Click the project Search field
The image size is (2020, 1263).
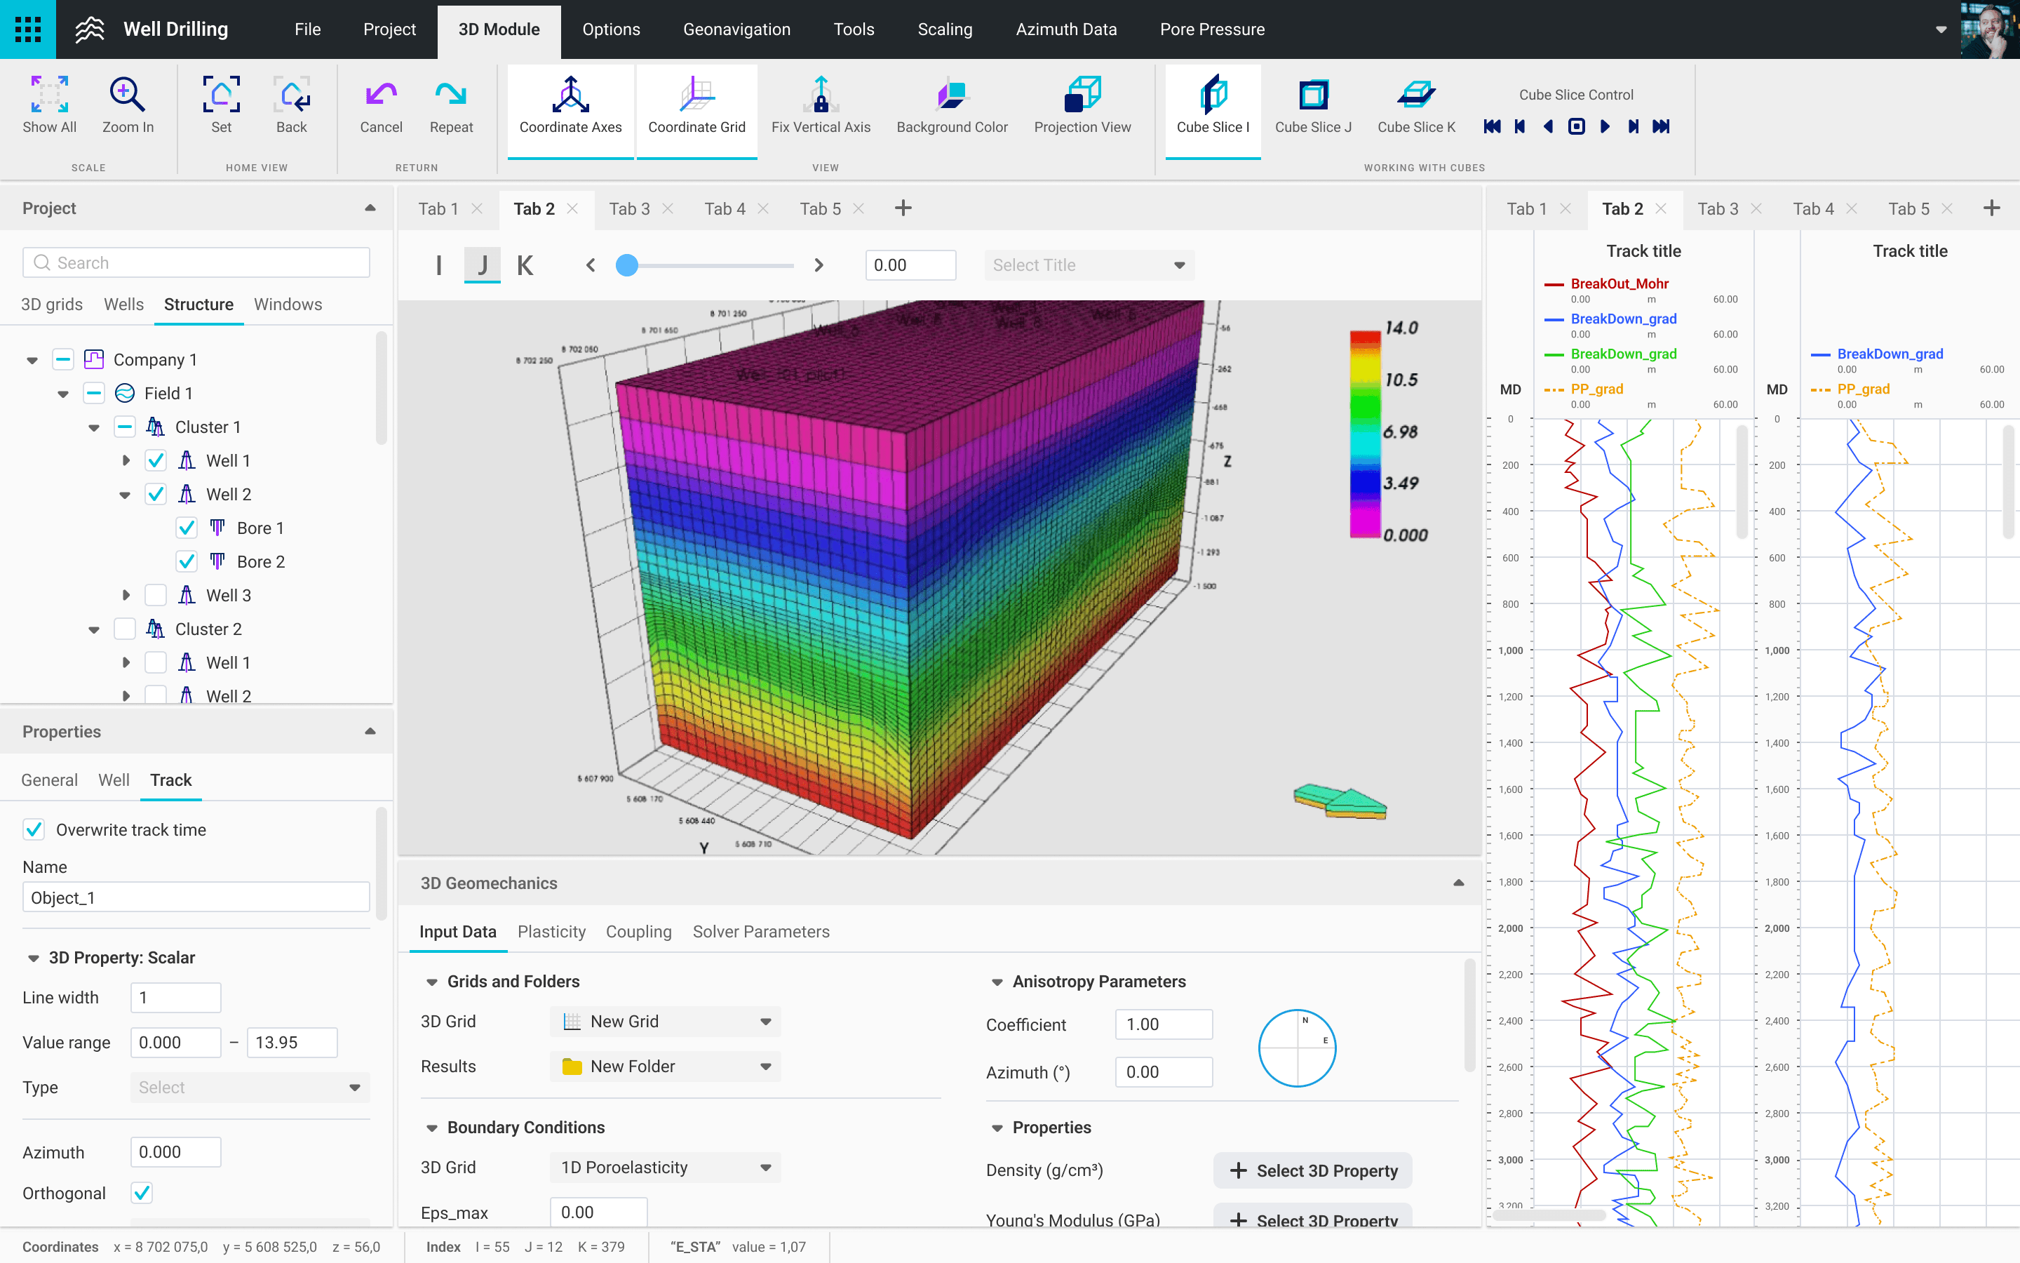(x=196, y=262)
